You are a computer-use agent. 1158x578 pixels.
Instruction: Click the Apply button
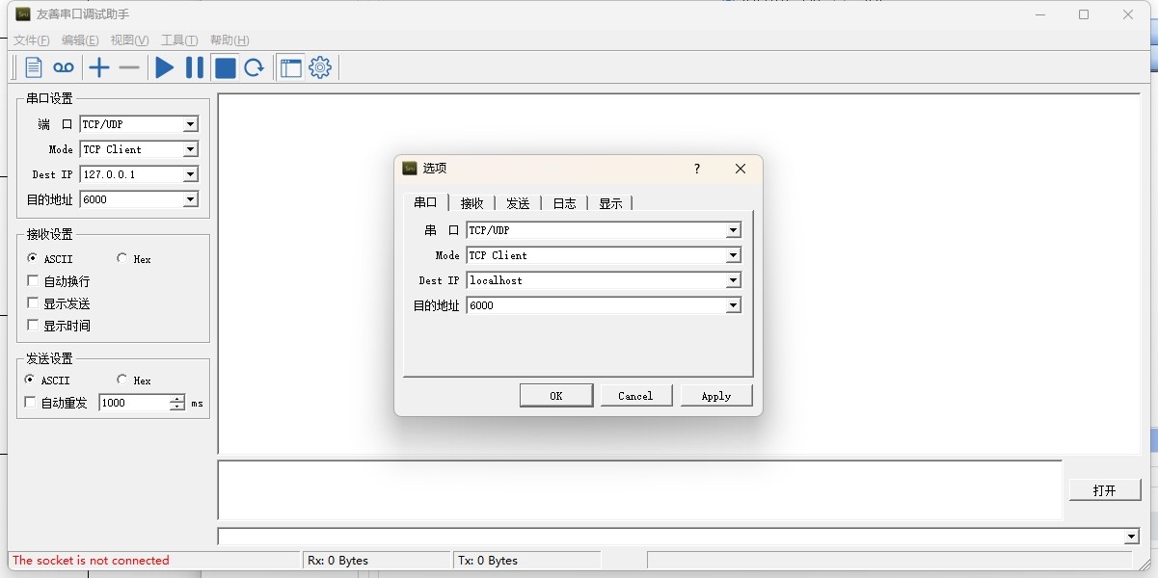(x=716, y=396)
